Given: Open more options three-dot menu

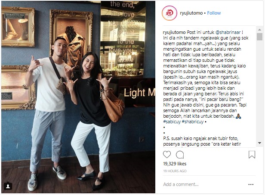Looking at the screenshot, I should pyautogui.click(x=251, y=184).
